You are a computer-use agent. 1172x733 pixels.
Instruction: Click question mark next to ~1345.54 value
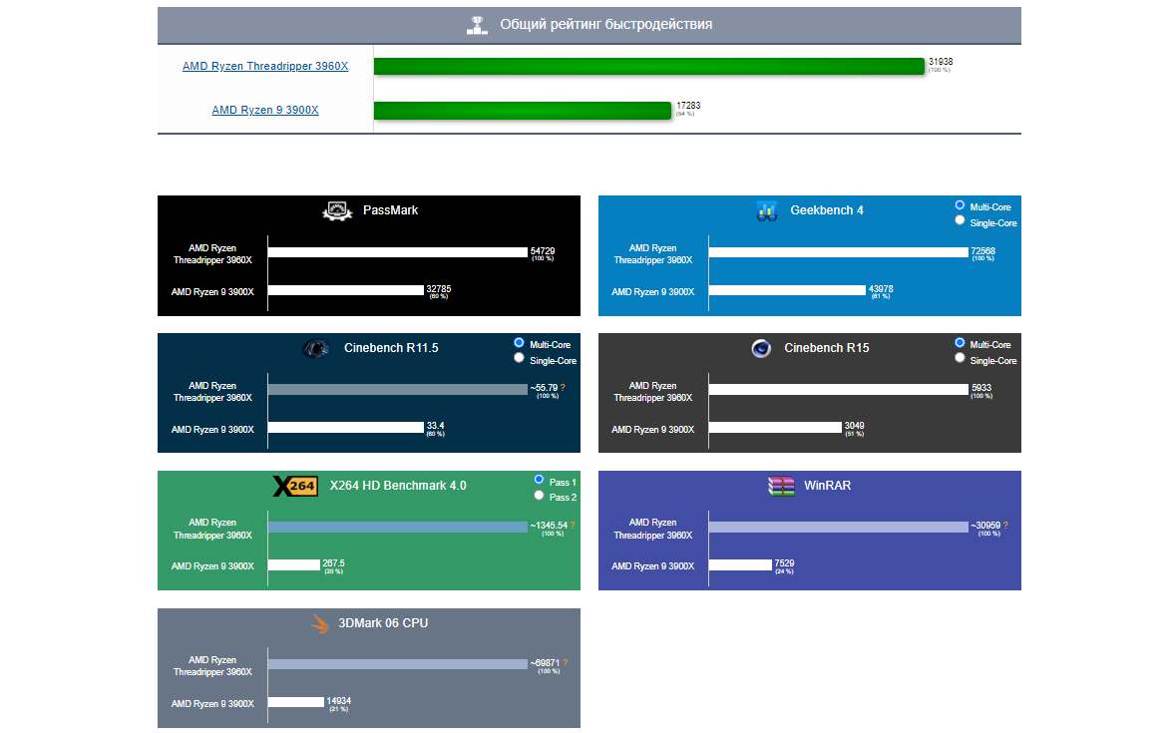point(573,526)
